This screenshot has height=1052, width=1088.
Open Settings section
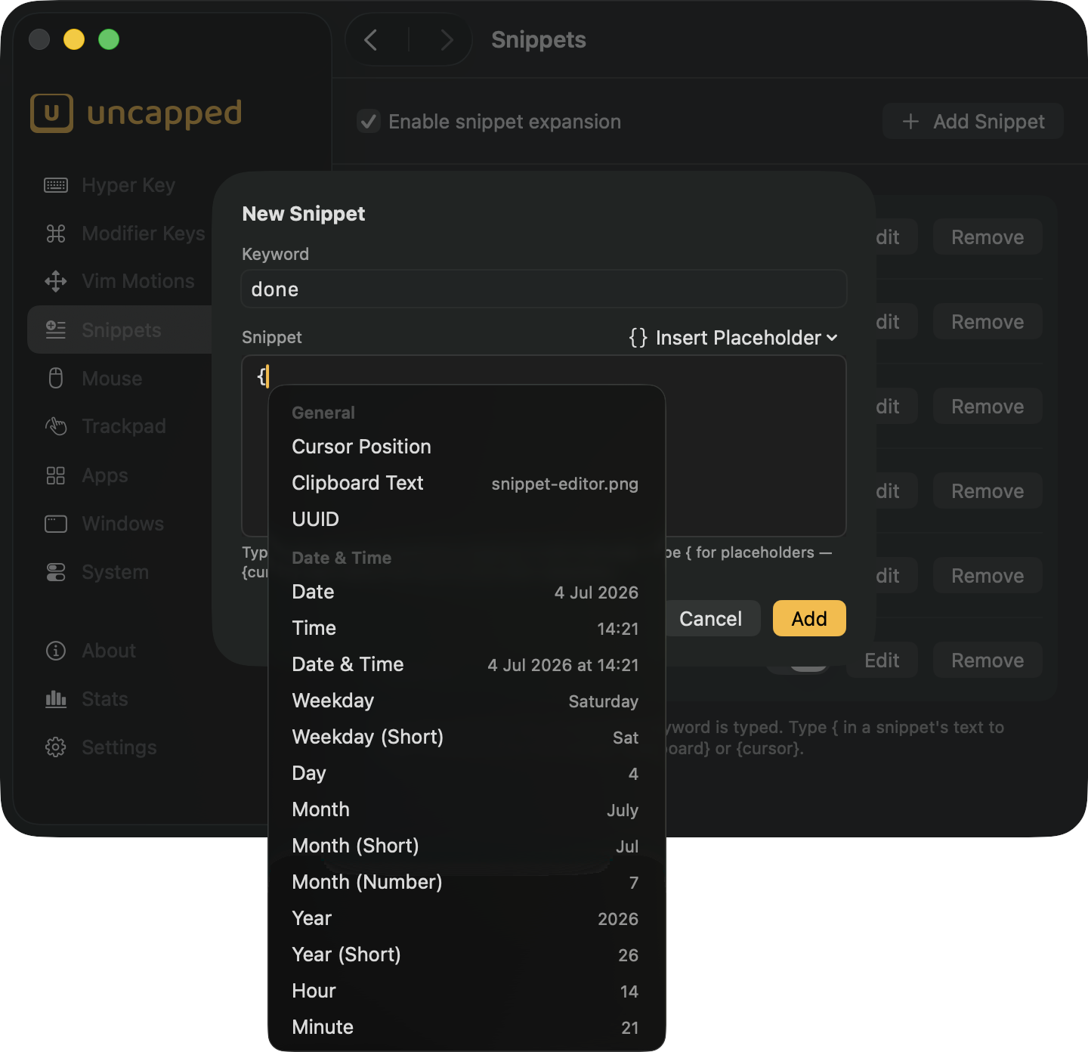click(119, 747)
